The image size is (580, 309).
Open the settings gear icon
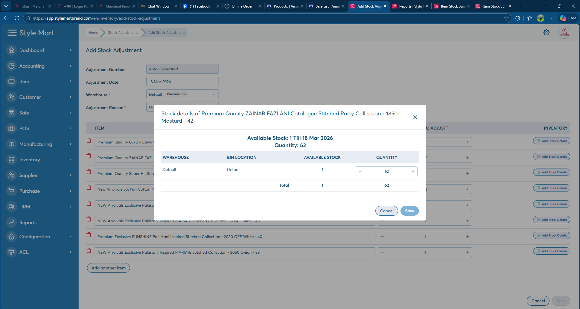point(546,32)
